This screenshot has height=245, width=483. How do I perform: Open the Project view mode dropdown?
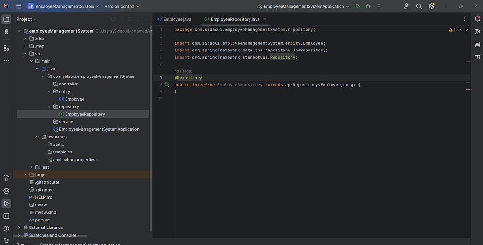(x=27, y=19)
